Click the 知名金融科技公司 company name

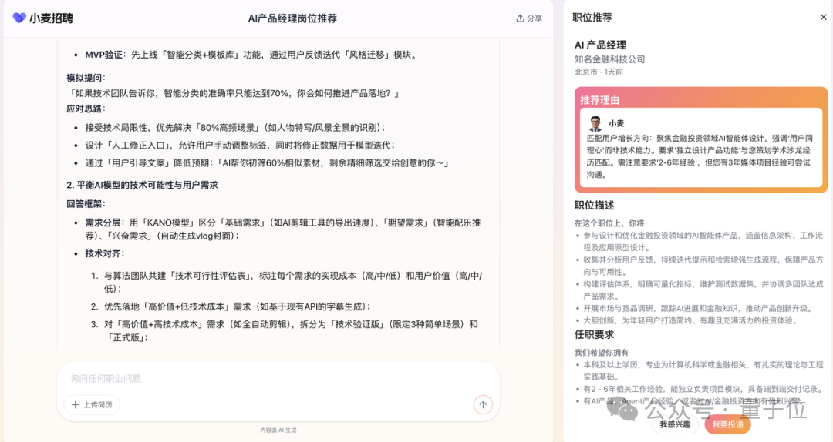point(609,59)
